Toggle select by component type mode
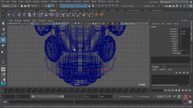This screenshot has width=193, height=108. pos(53,6)
